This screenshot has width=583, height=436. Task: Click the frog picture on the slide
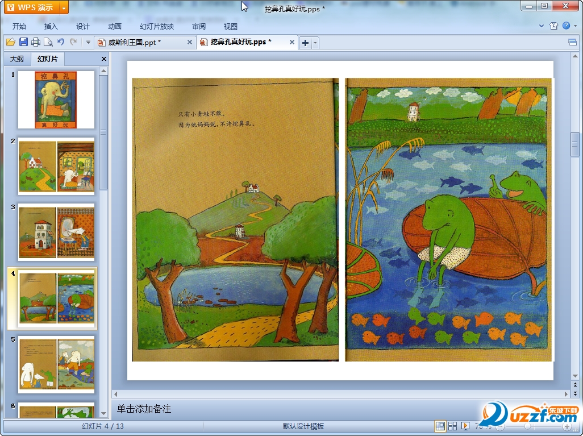(448, 219)
